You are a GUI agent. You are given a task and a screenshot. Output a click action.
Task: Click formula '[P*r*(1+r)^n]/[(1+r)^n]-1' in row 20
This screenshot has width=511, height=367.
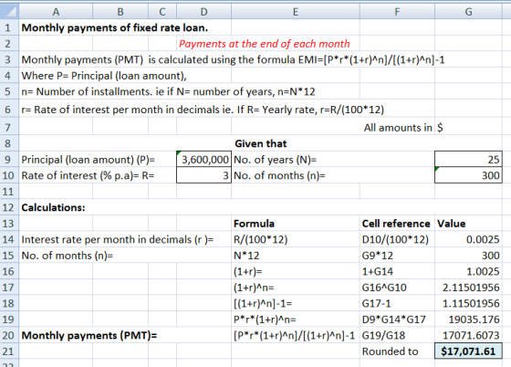click(294, 335)
